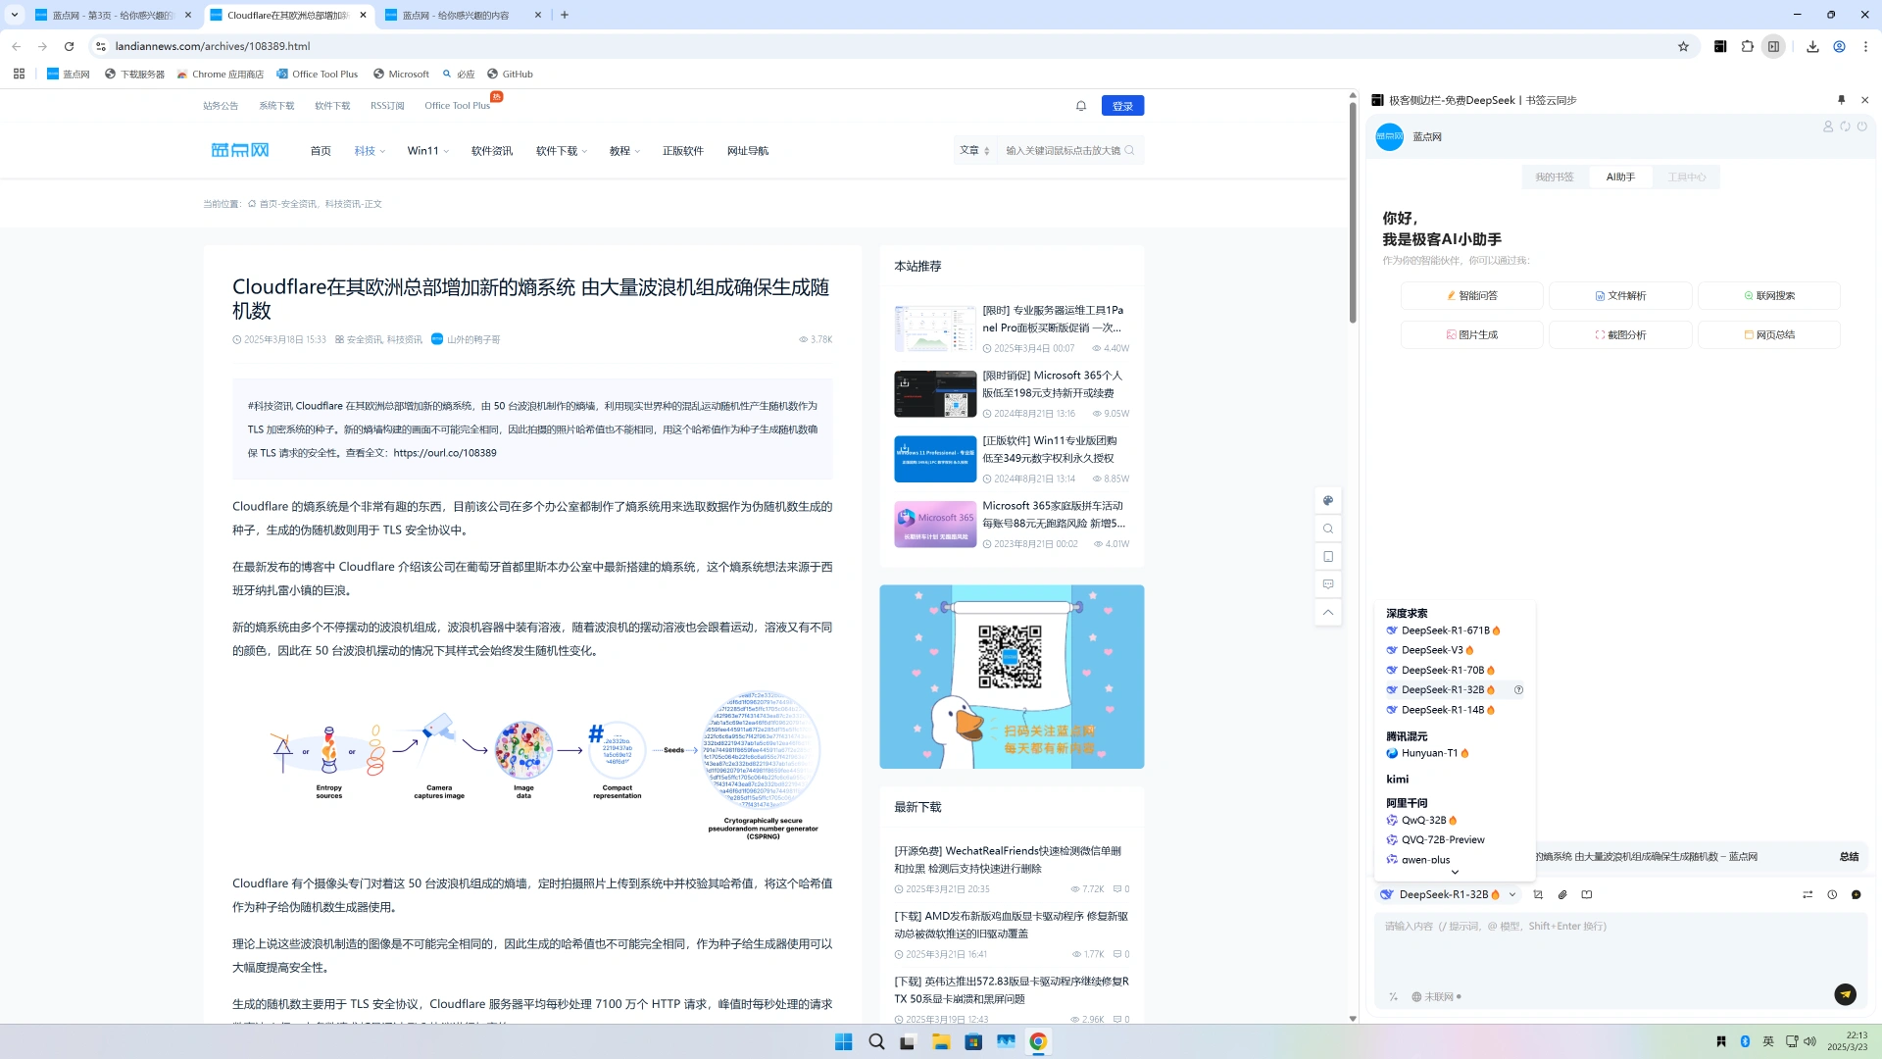Click the theme palette floating icon
Image resolution: width=1882 pixels, height=1059 pixels.
tap(1328, 501)
